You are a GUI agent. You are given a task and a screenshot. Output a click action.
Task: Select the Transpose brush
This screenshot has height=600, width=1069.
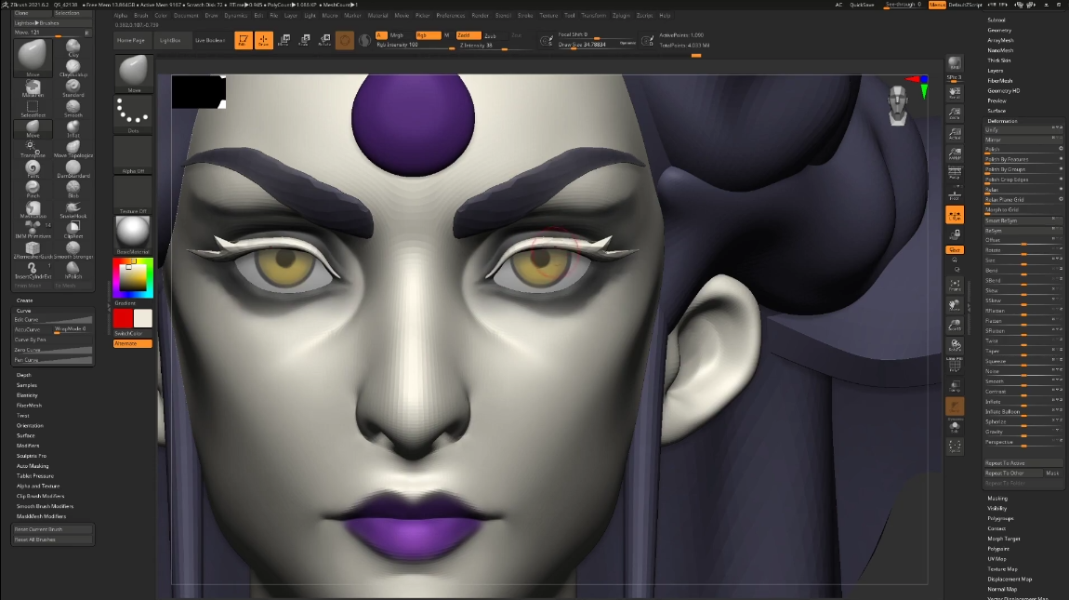(33, 149)
